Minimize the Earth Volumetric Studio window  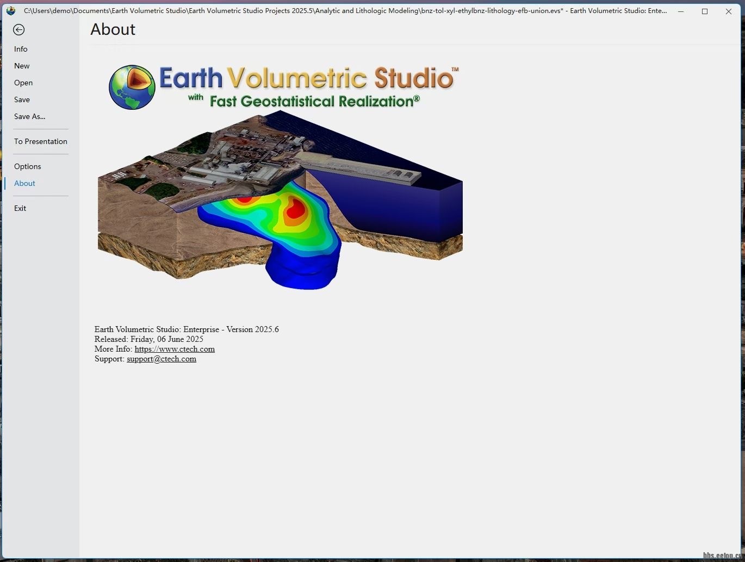click(681, 11)
